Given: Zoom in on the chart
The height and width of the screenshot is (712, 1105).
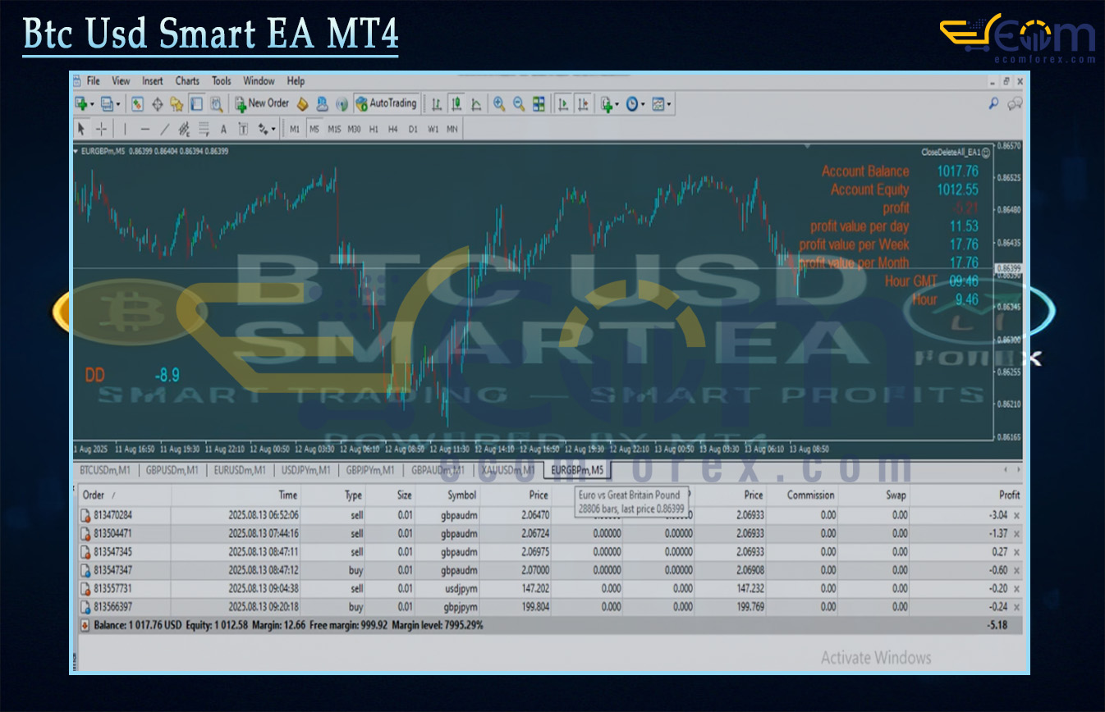Looking at the screenshot, I should [498, 104].
